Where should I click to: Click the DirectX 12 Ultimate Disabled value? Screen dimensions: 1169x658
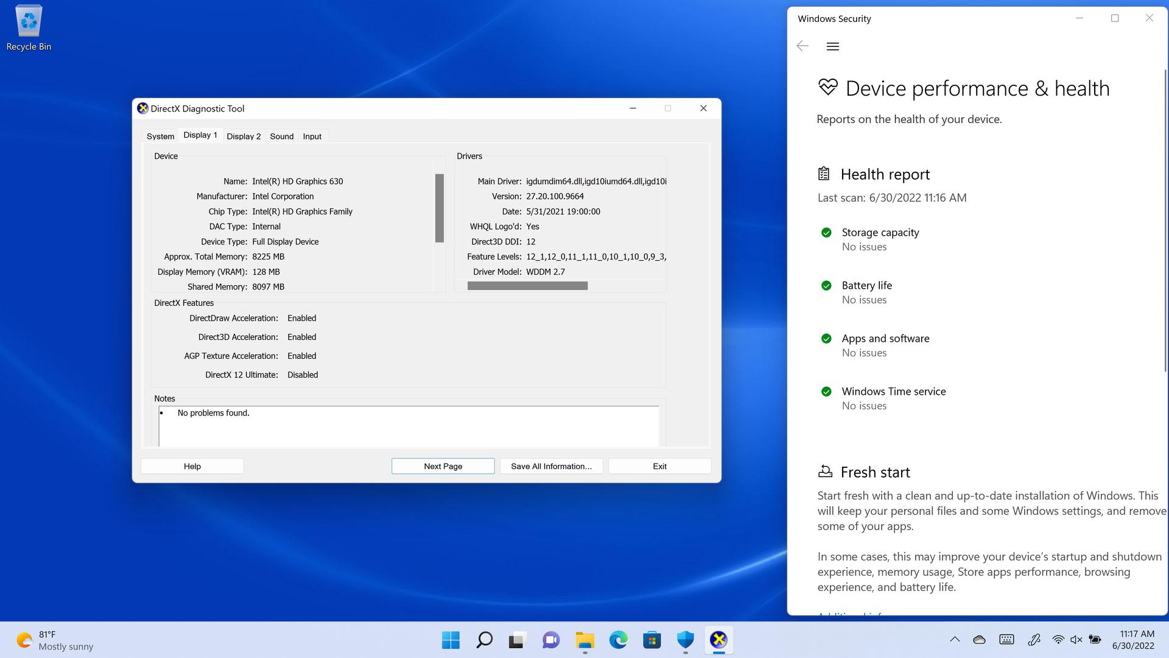click(303, 375)
